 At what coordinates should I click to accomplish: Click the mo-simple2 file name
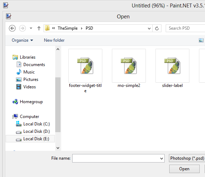tap(129, 85)
